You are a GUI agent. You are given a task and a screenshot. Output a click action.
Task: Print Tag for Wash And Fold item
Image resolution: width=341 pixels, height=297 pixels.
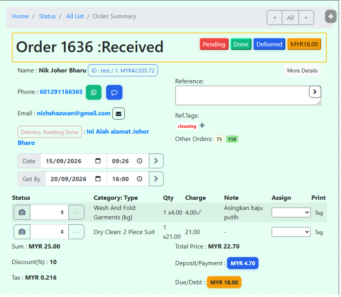(x=319, y=213)
